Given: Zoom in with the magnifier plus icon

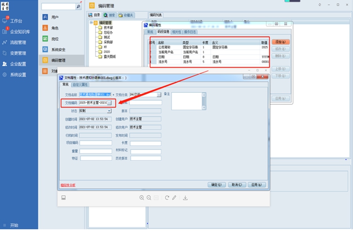Looking at the screenshot, I should (142, 198).
